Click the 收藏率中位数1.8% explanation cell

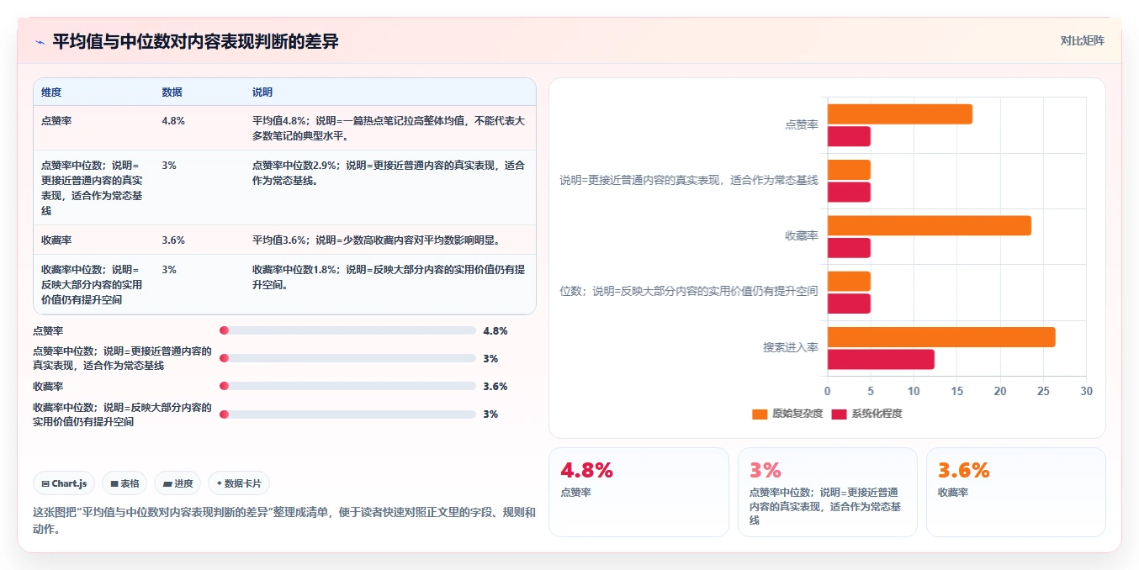coord(389,277)
